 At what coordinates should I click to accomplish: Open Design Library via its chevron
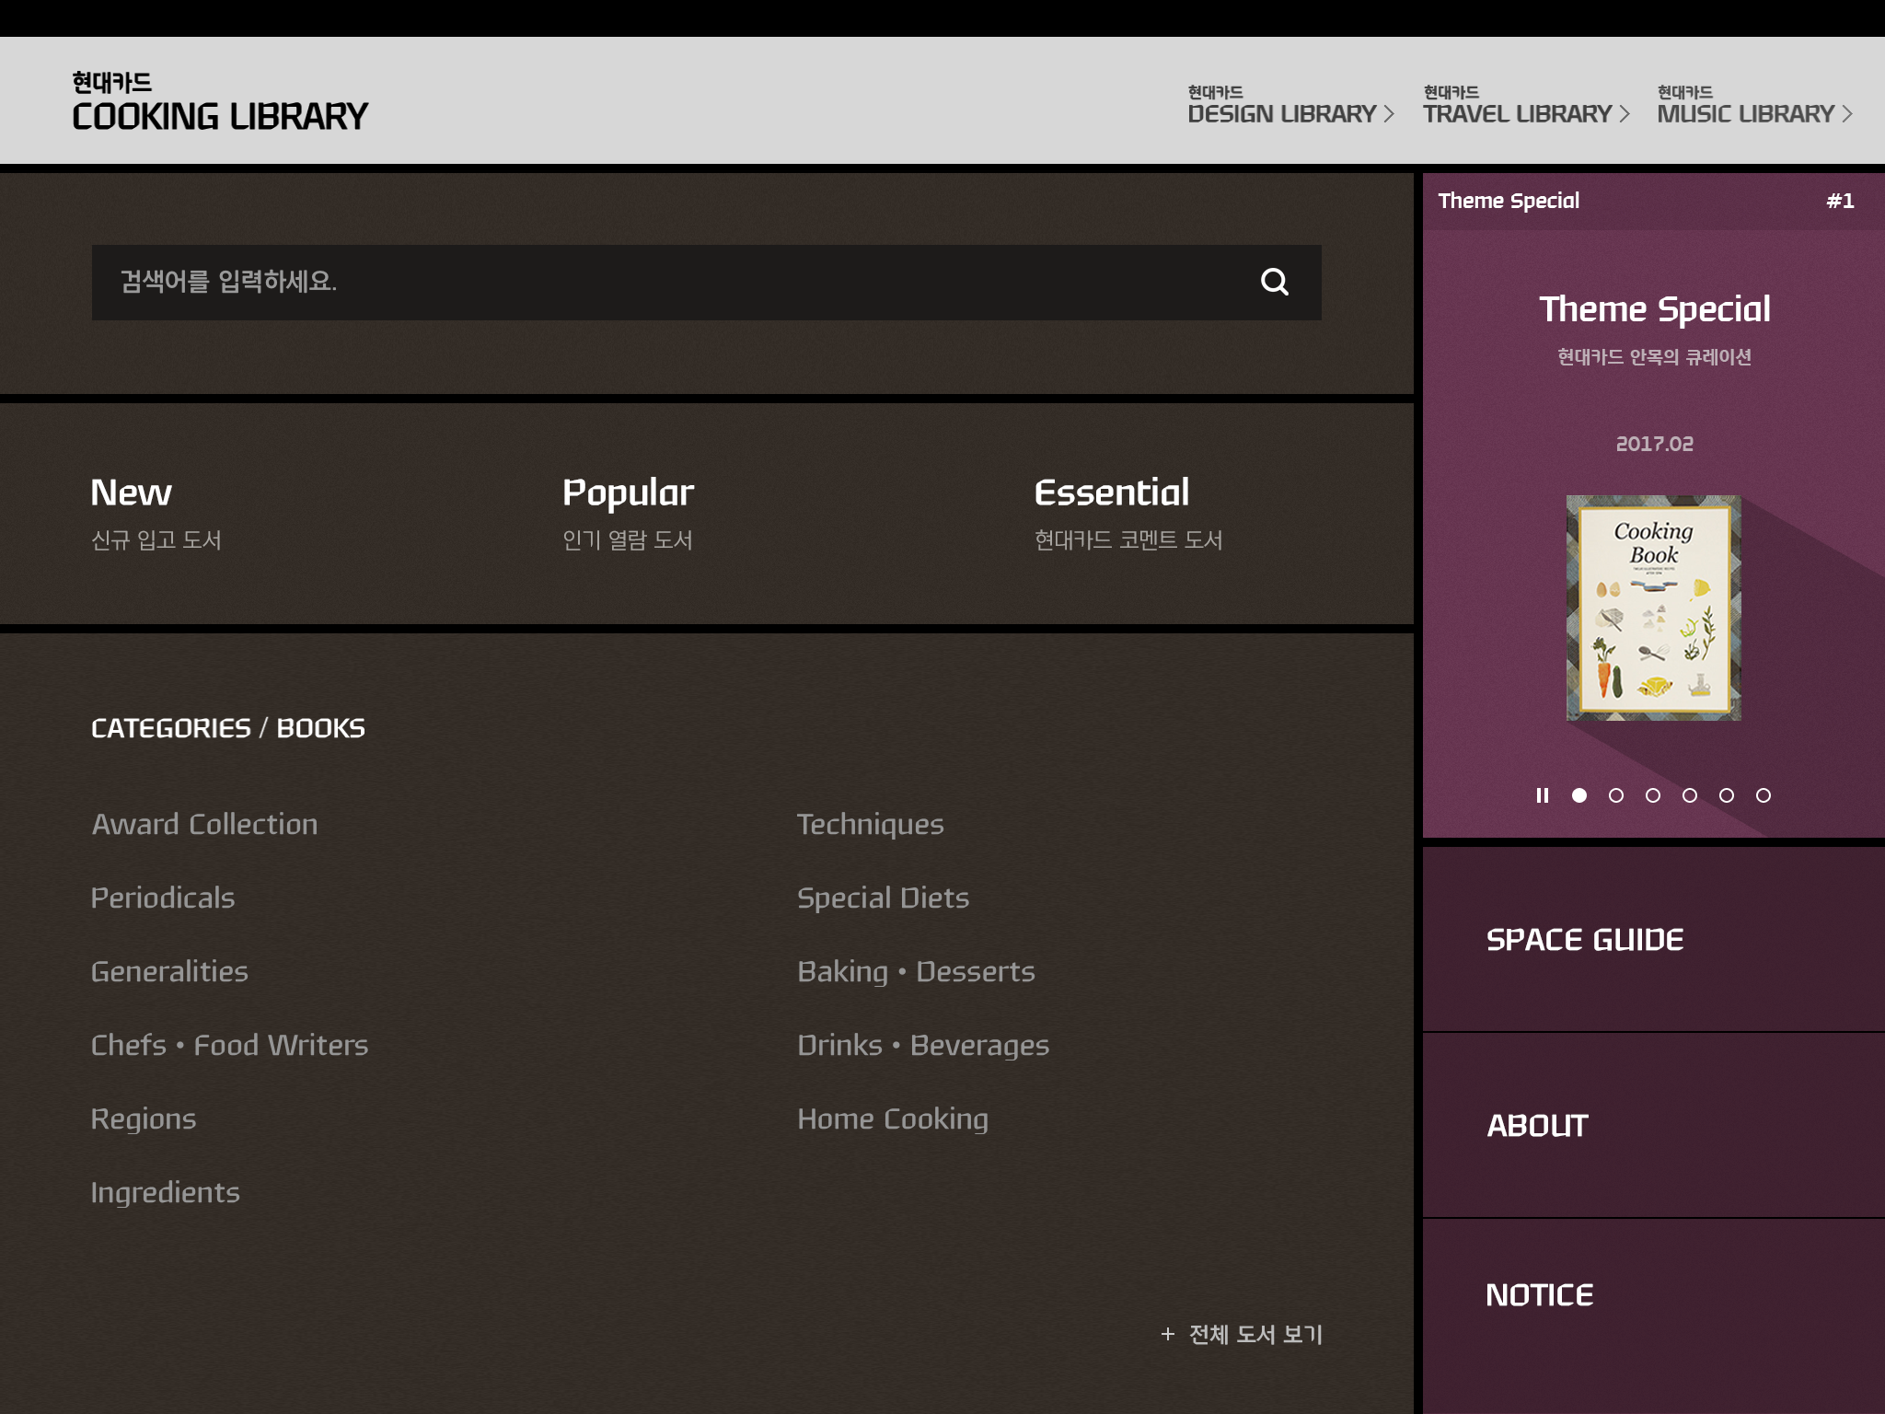point(1389,114)
